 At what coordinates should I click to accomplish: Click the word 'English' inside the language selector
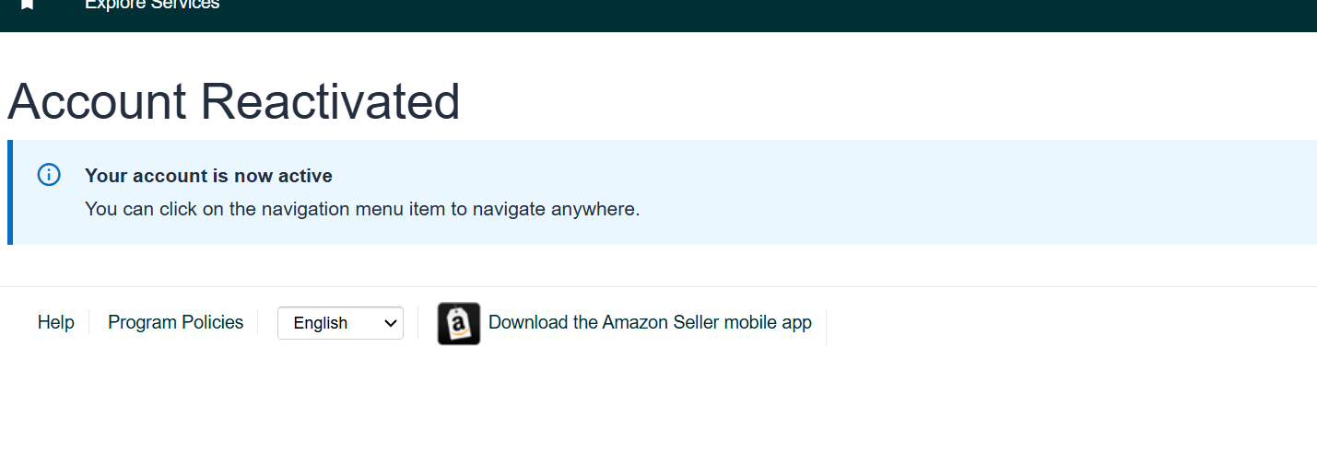pos(321,323)
